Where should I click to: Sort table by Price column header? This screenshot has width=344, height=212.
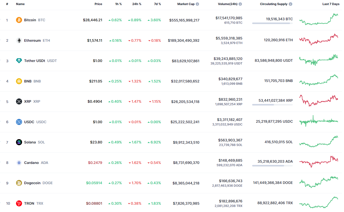pyautogui.click(x=98, y=4)
